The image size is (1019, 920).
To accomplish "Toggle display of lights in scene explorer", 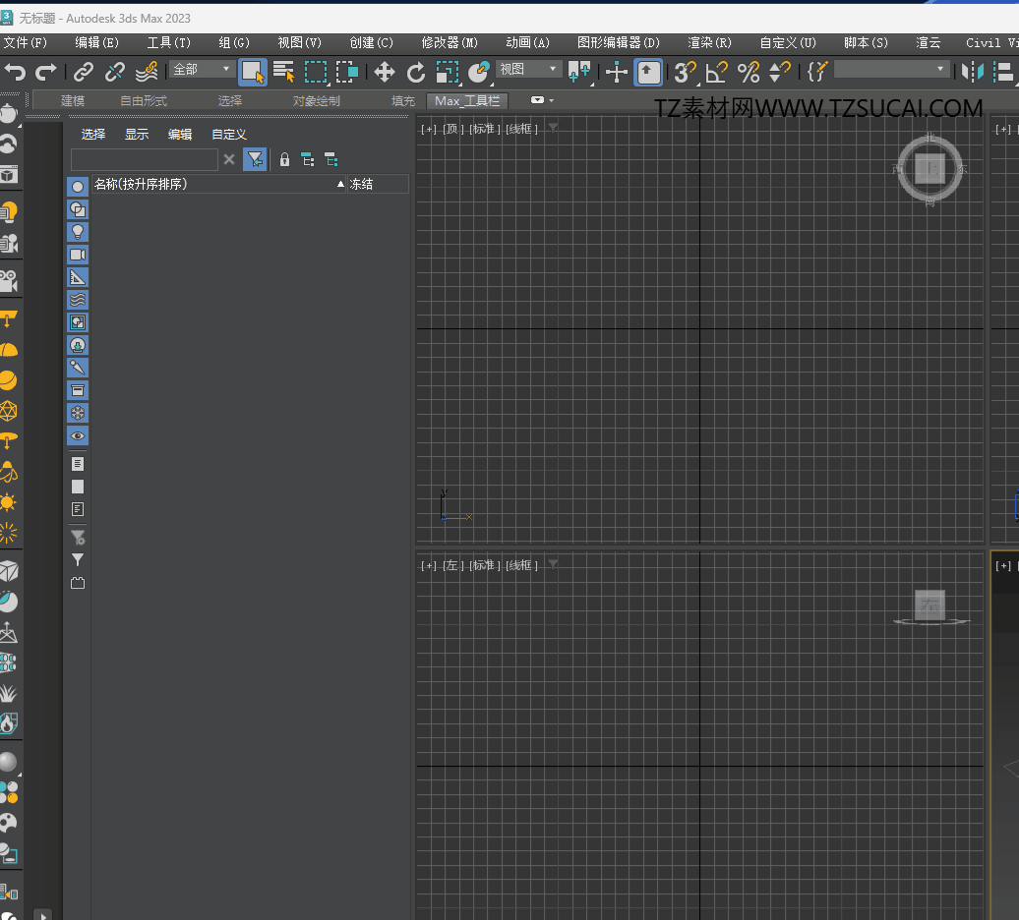I will pos(78,232).
